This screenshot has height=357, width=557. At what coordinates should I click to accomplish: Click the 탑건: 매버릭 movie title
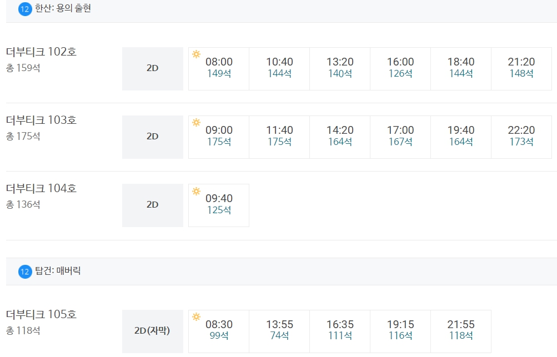(x=58, y=271)
